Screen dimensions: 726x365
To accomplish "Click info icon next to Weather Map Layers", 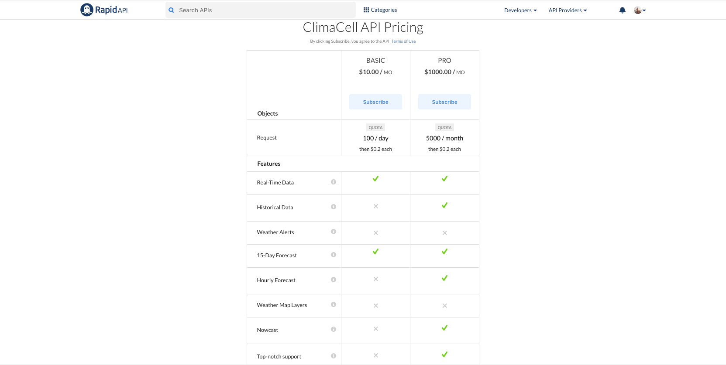I will coord(334,304).
